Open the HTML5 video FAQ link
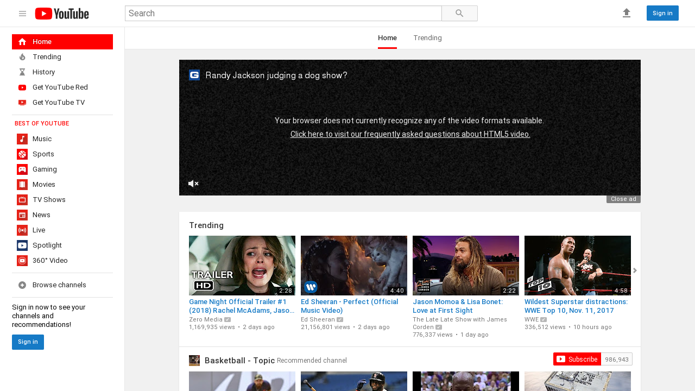Image resolution: width=695 pixels, height=391 pixels. 410,134
